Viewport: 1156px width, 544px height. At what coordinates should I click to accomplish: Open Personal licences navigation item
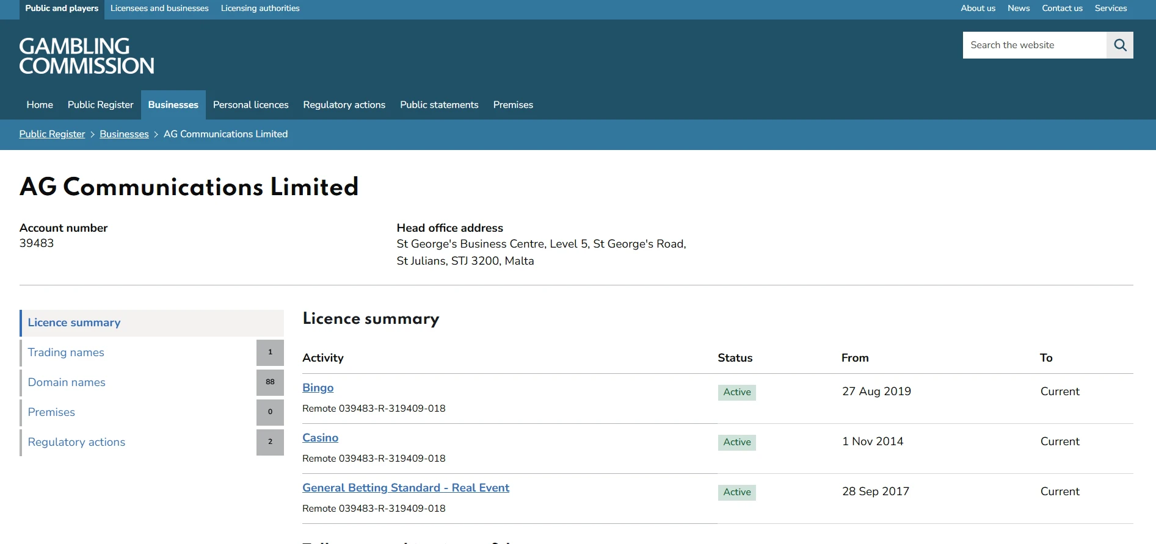click(x=251, y=105)
